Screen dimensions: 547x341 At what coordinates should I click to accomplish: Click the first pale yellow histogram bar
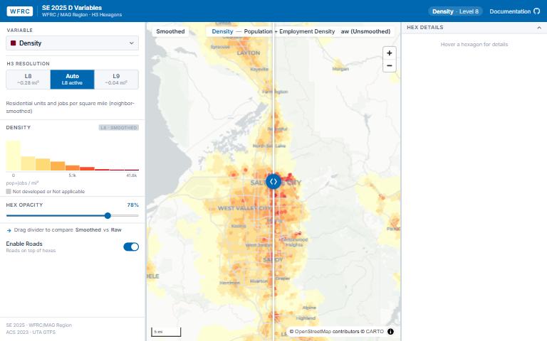point(14,155)
